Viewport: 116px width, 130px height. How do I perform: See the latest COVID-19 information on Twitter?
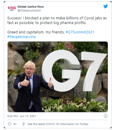pyautogui.click(x=58, y=124)
